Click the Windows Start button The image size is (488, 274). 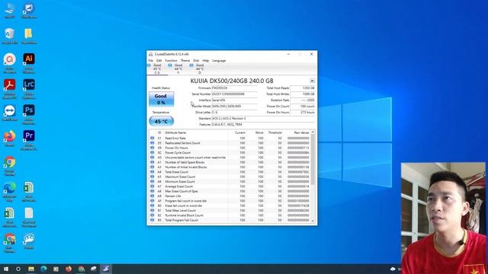[x=6, y=269]
